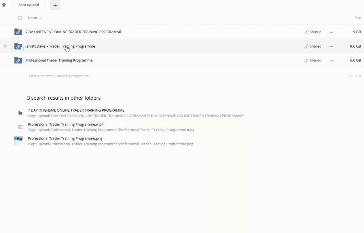The height and width of the screenshot is (233, 364).
Task: Click Shared label on Professional Trader folder
Action: point(315,61)
